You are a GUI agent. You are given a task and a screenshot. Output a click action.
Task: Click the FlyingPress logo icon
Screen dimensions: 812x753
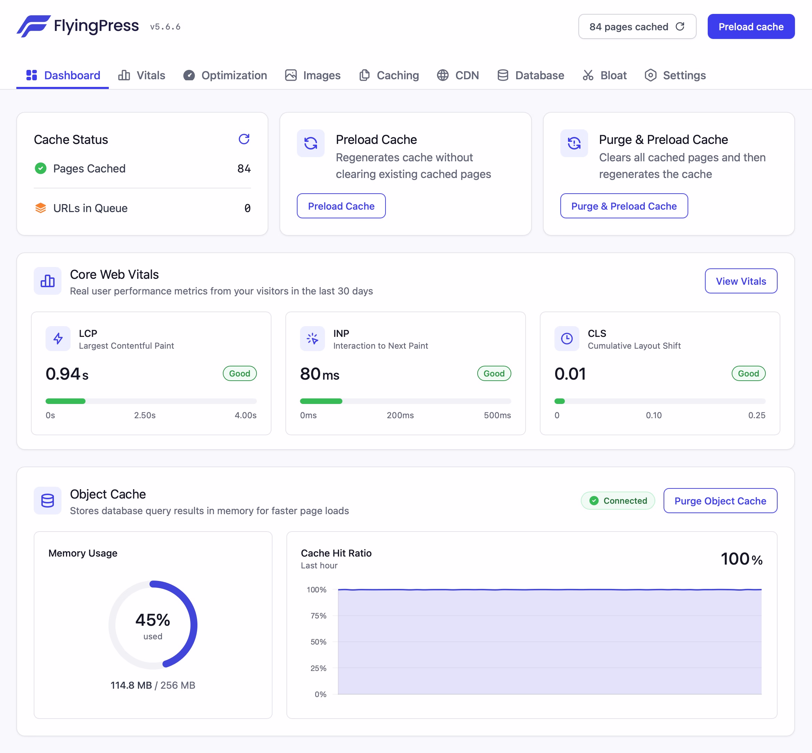(x=33, y=26)
